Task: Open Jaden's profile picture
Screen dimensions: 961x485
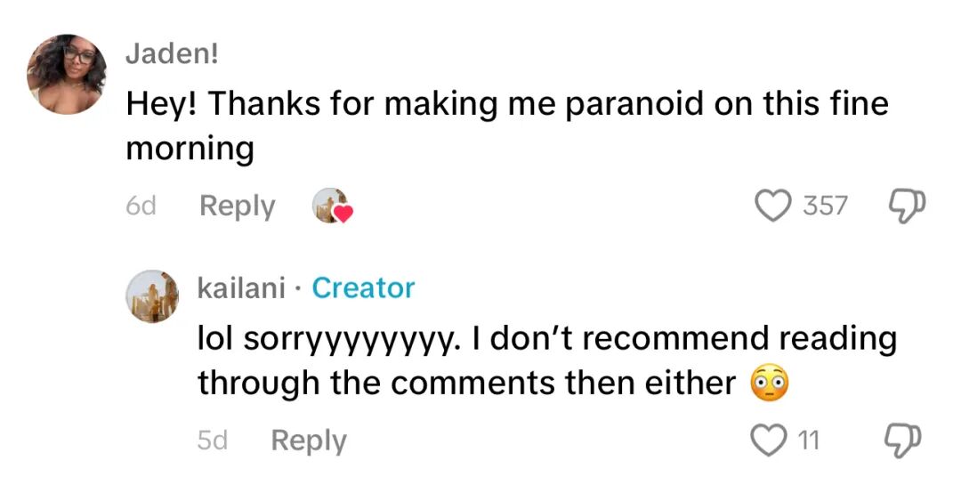Action: (68, 75)
